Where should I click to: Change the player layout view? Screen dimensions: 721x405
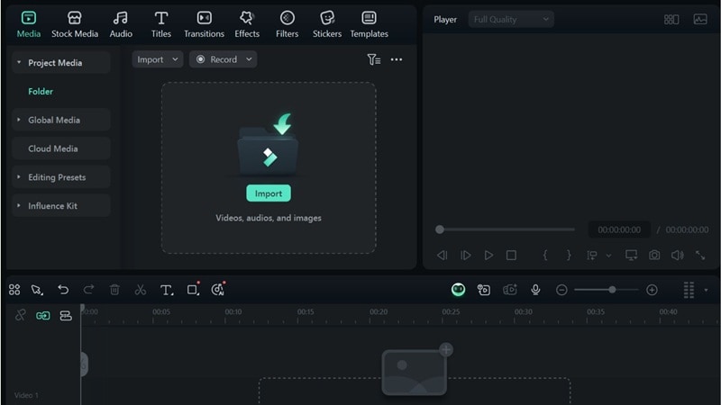pos(671,19)
